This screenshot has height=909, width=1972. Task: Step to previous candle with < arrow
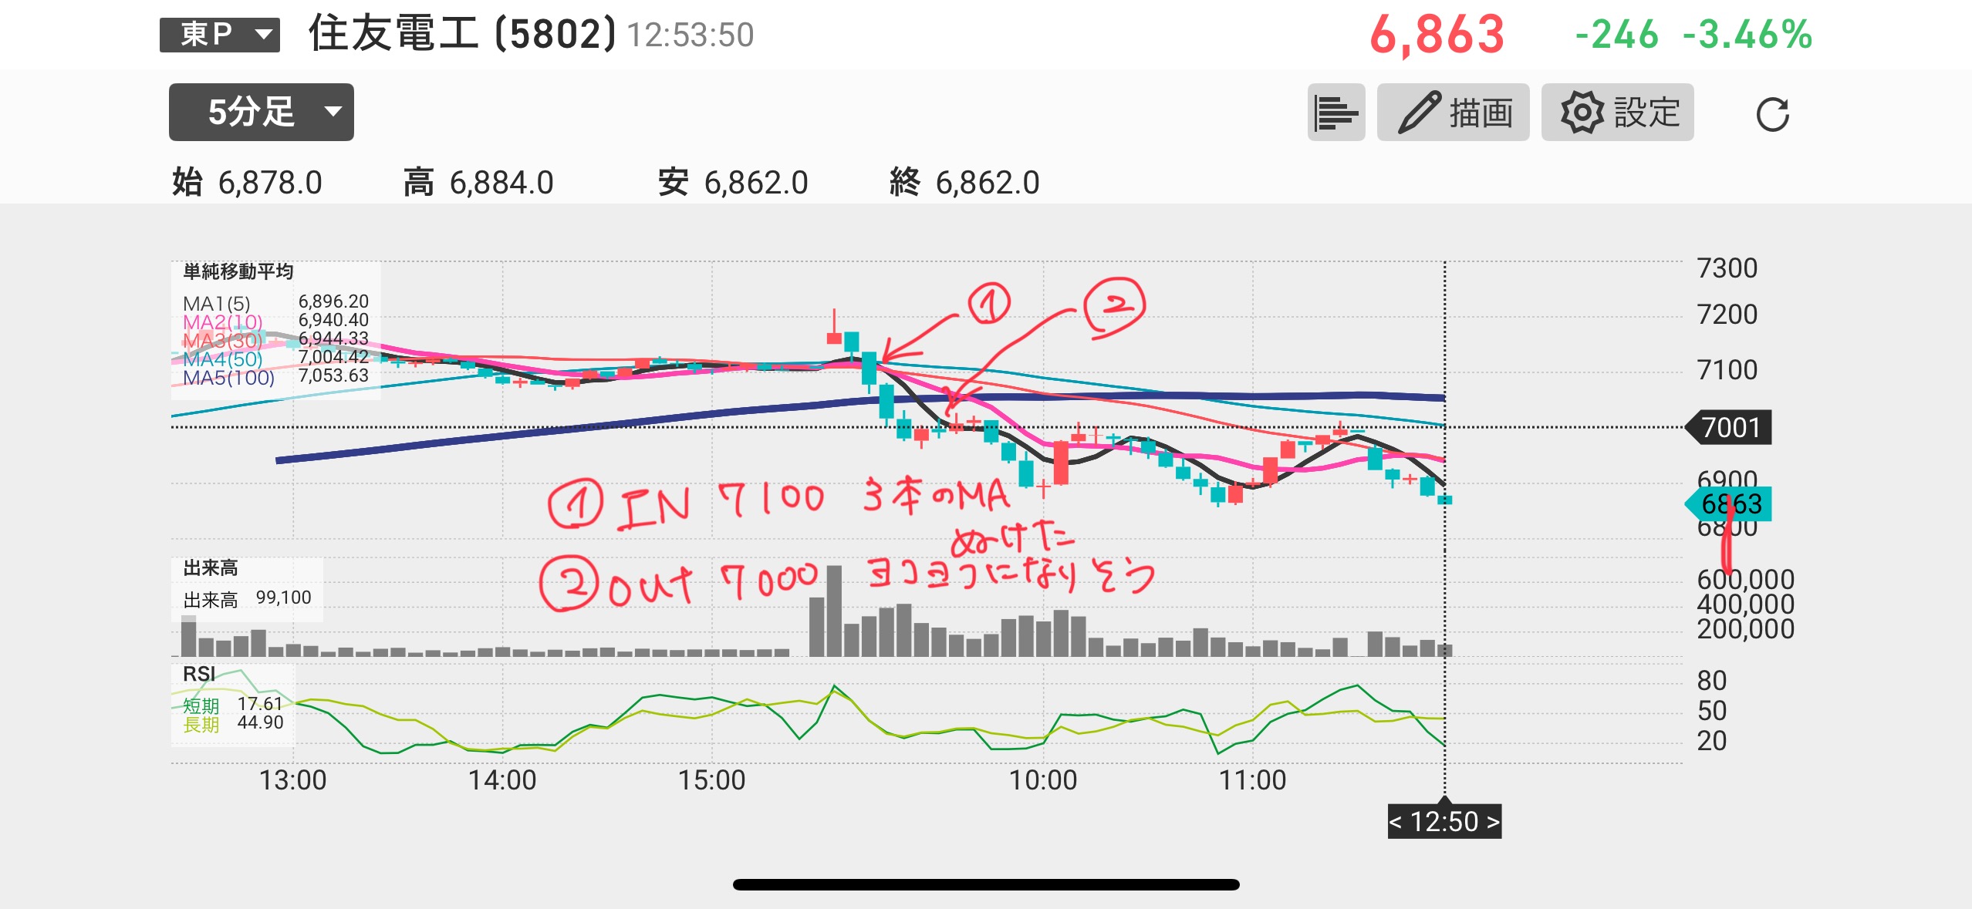click(1396, 822)
